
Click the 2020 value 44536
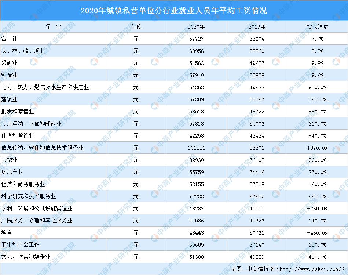(197, 221)
